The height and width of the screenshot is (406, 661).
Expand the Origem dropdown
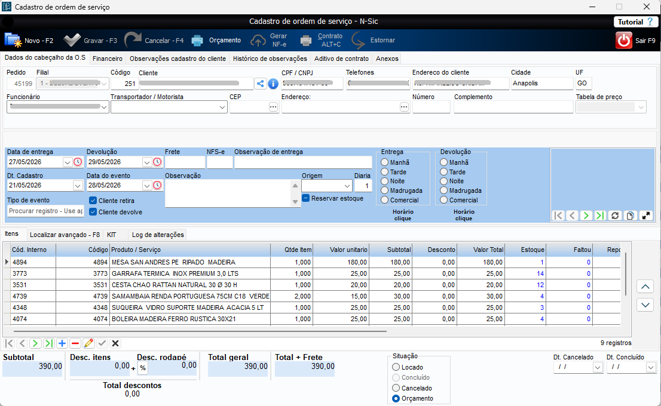click(x=347, y=185)
